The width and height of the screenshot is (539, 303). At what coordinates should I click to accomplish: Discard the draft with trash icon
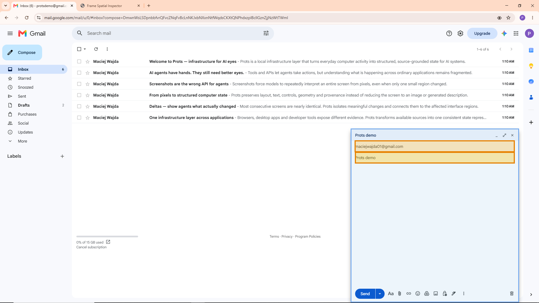(x=512, y=293)
